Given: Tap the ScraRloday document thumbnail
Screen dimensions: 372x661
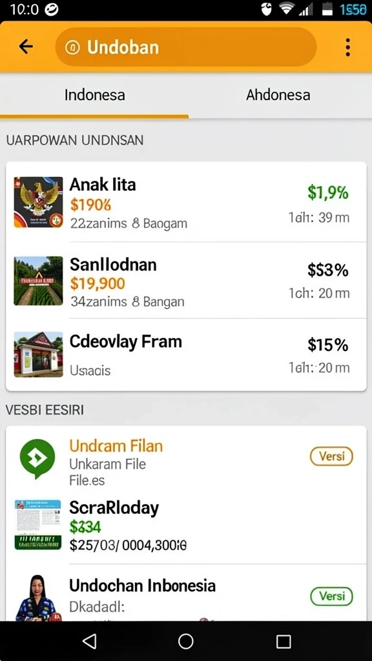Looking at the screenshot, I should tap(38, 524).
